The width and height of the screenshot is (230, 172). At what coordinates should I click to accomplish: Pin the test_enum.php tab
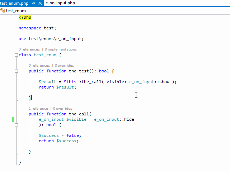(x=33, y=3)
